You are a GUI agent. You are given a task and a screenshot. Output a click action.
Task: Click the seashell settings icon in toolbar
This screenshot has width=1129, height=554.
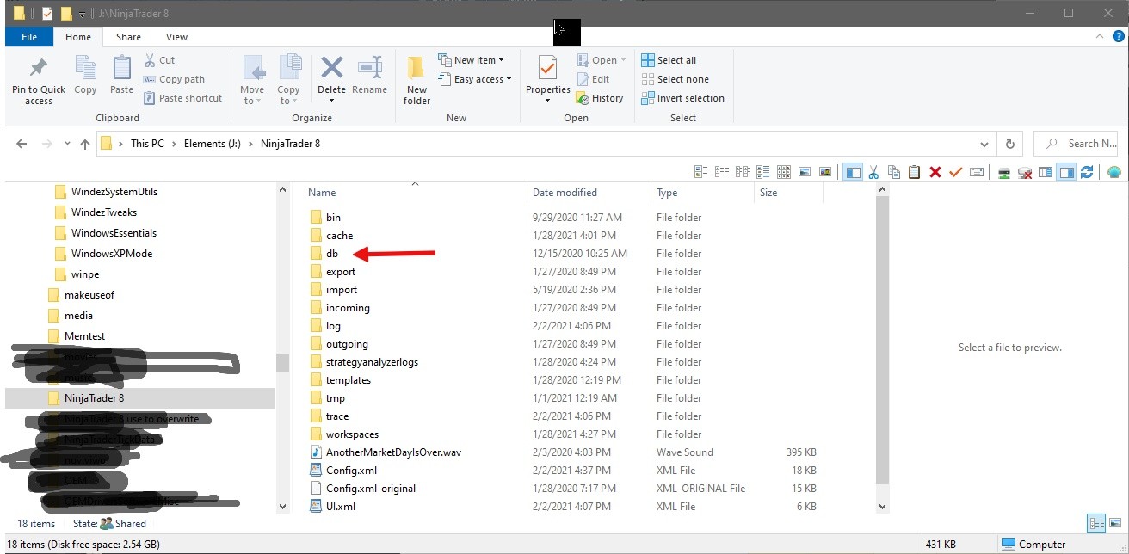pos(1114,172)
